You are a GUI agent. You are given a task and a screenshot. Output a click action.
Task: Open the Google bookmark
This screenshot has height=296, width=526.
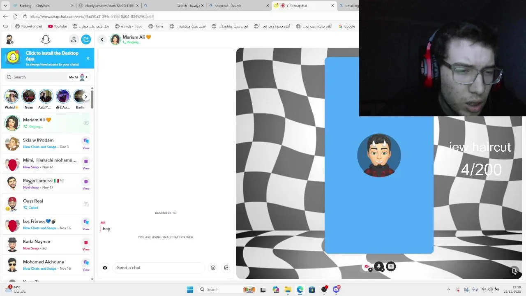click(x=346, y=26)
